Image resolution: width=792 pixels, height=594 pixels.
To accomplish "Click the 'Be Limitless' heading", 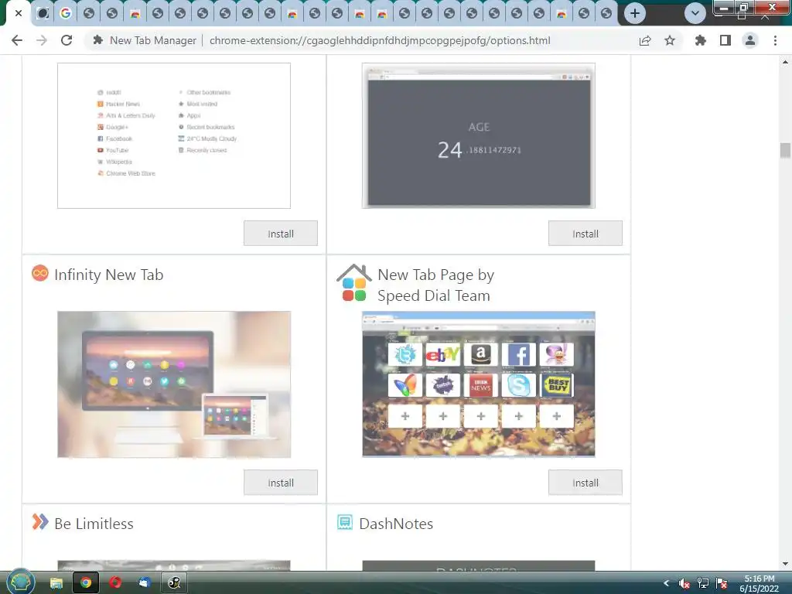I will (94, 524).
